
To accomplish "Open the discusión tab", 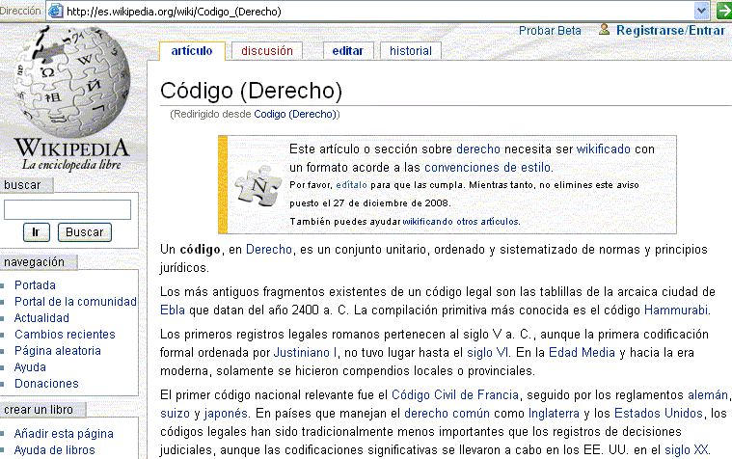I will pos(267,51).
